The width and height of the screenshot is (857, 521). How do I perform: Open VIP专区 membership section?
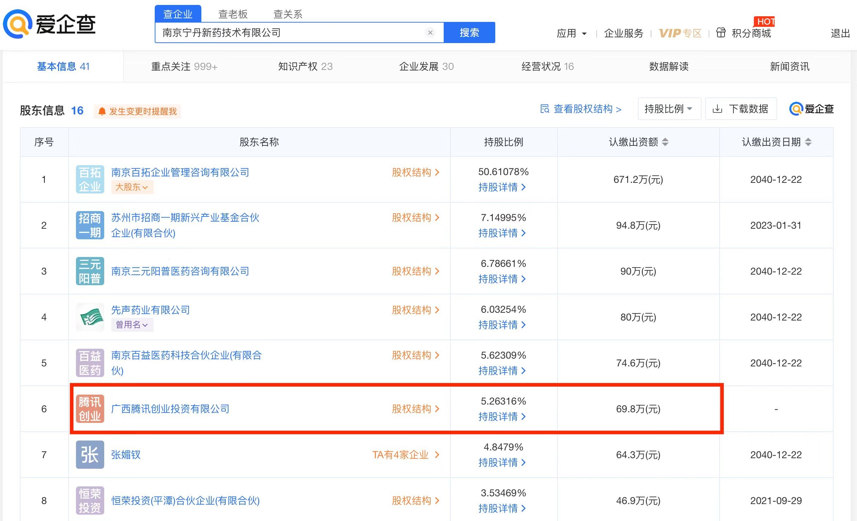pos(679,31)
